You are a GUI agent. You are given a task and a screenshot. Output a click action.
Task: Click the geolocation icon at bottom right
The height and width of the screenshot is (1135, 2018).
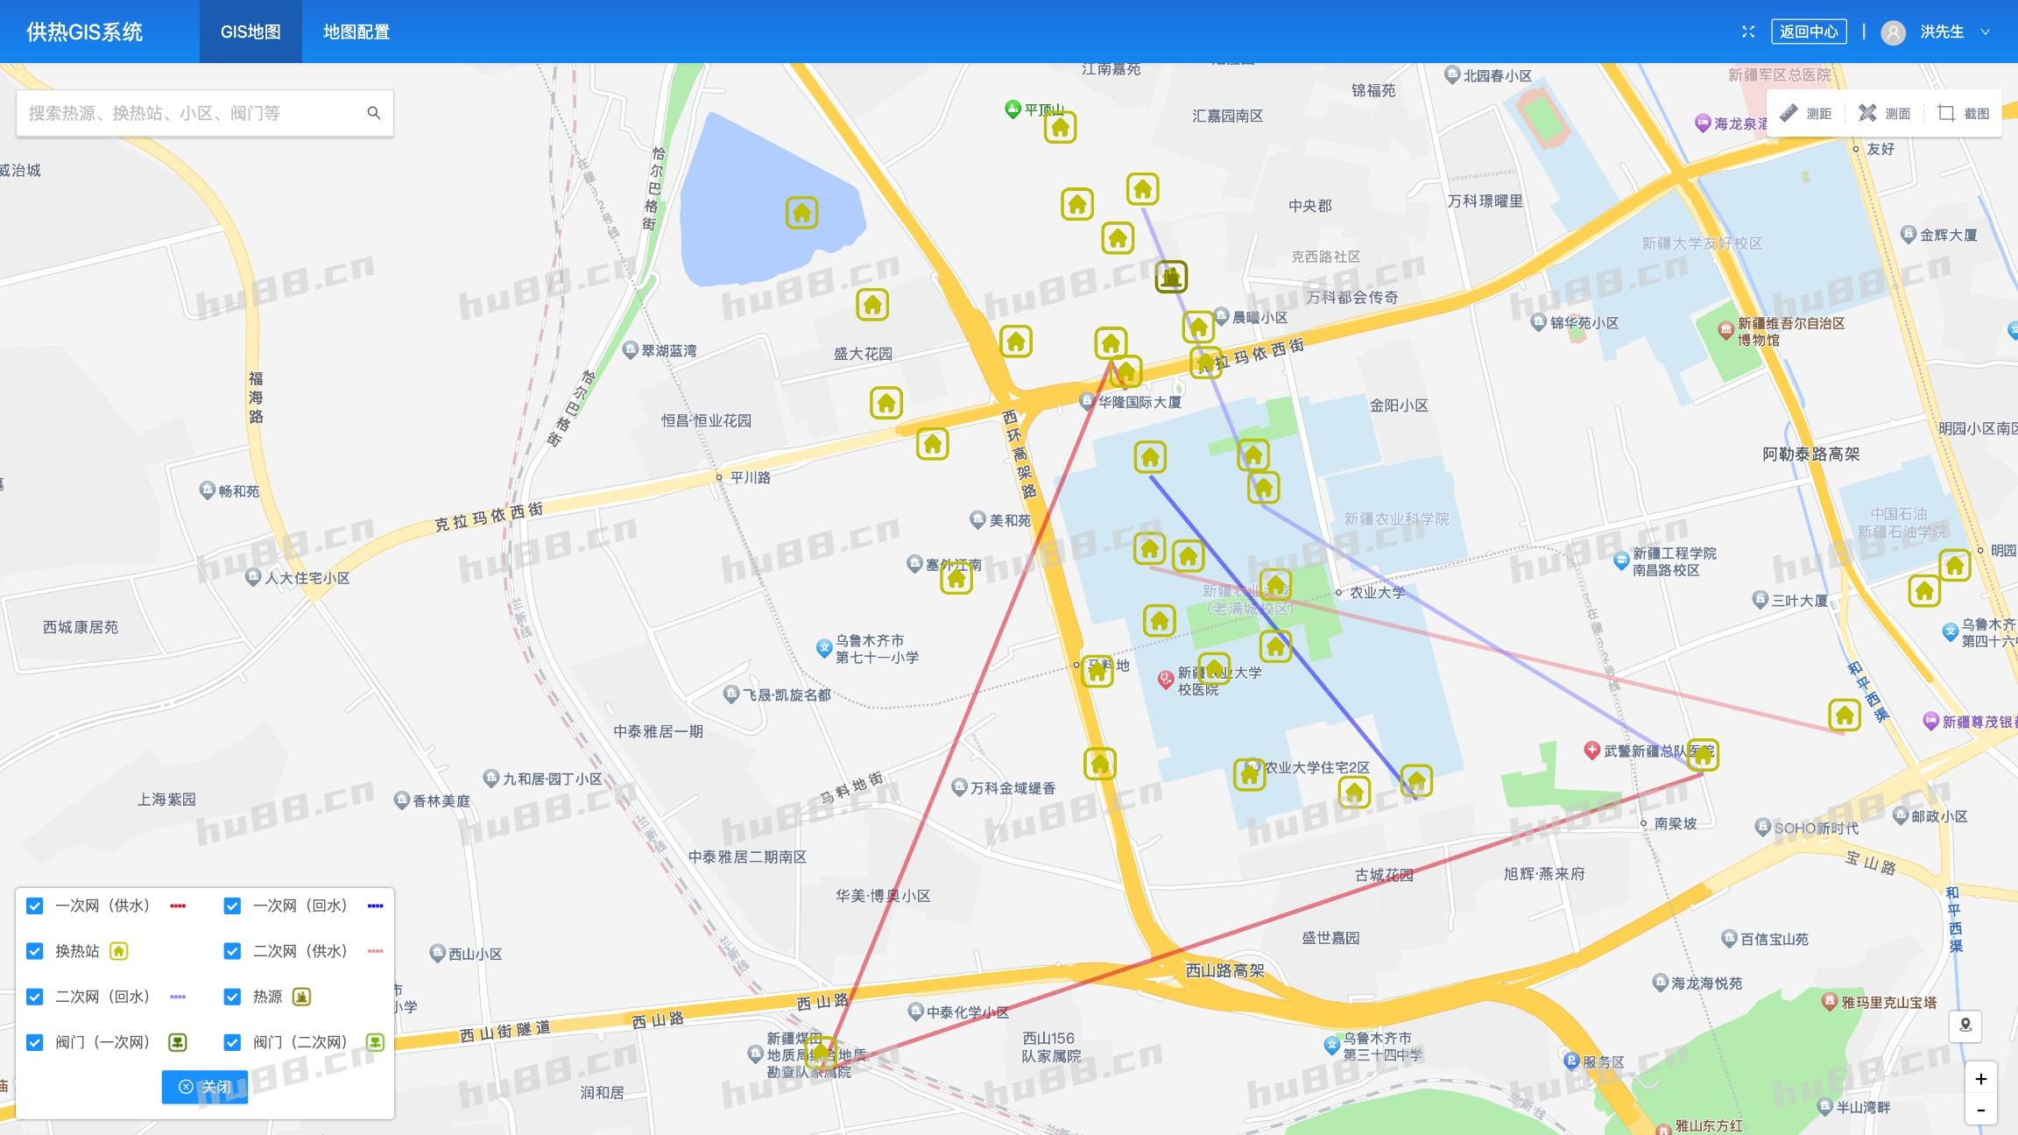point(1965,1026)
